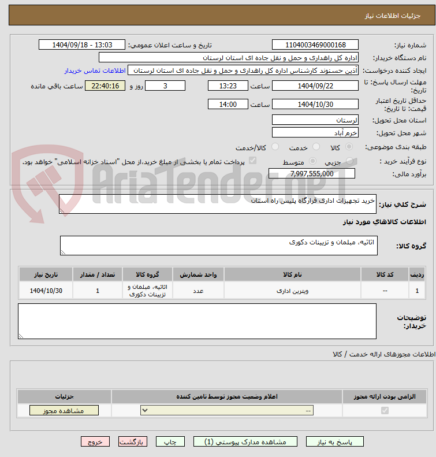Click the announcement date field 1404/09/18 - 13:03
Screen dimensions: 436x457
tap(82, 45)
